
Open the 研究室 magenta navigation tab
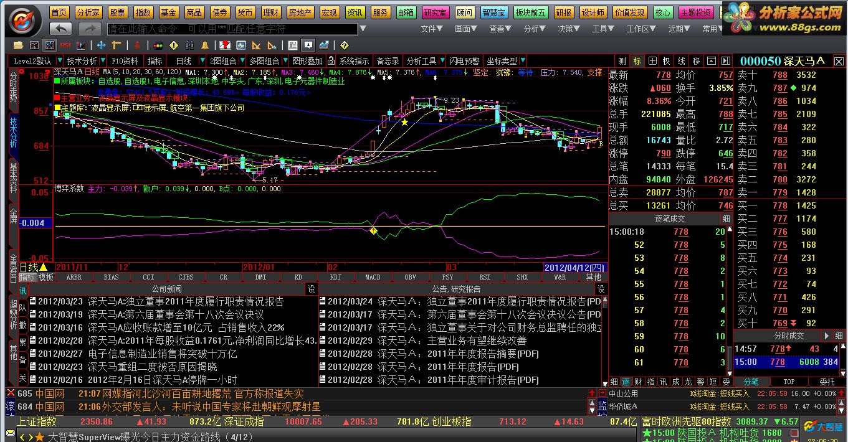435,12
